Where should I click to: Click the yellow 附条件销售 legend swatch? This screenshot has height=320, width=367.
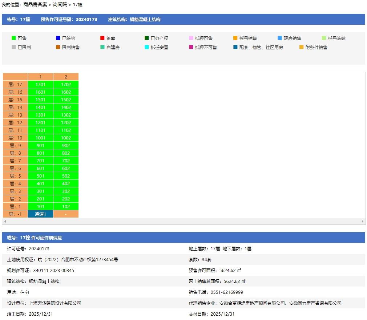tap(302, 47)
